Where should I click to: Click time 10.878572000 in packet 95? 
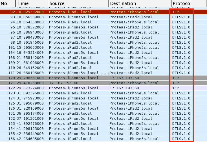[30, 27]
